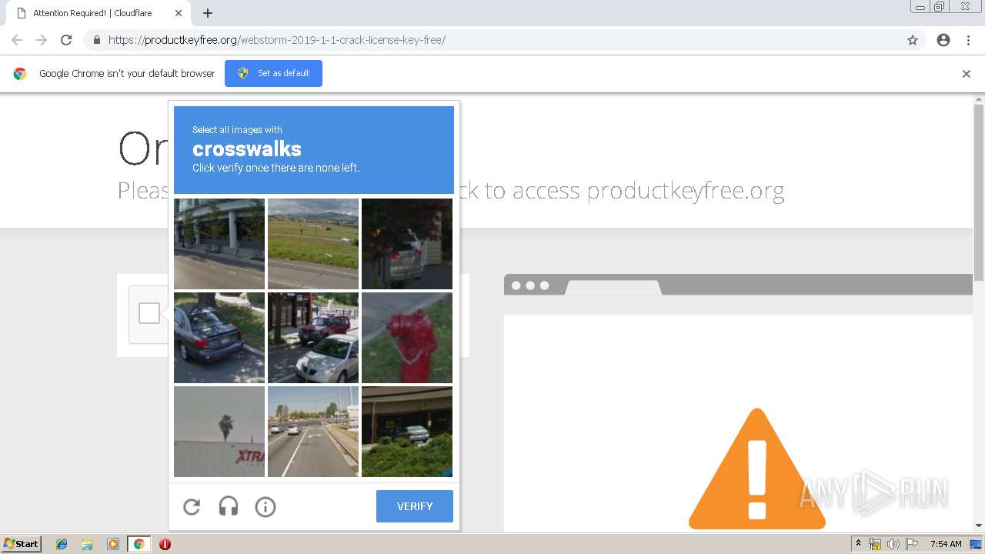The image size is (985, 554).
Task: Close the Attention Required tab
Action: tap(179, 13)
